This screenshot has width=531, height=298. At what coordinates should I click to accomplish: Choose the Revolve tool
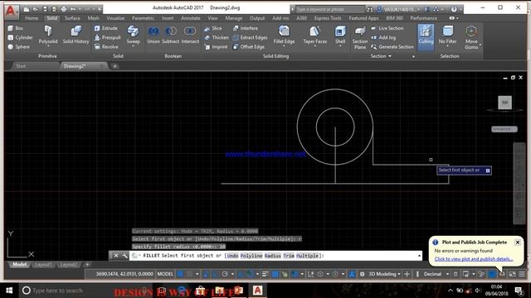[x=106, y=47]
